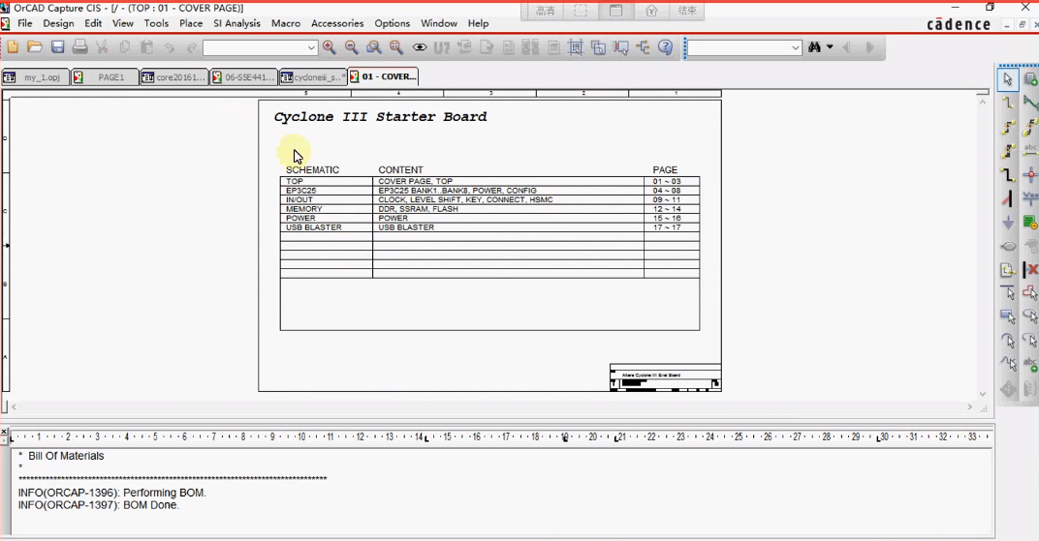Switch to the 06-S5E441... tab
This screenshot has width=1039, height=541.
(244, 77)
